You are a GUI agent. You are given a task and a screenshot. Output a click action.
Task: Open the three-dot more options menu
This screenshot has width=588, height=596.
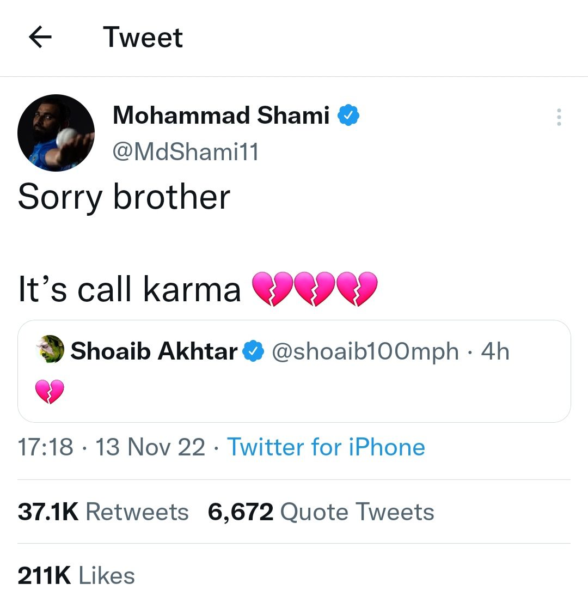pos(559,117)
